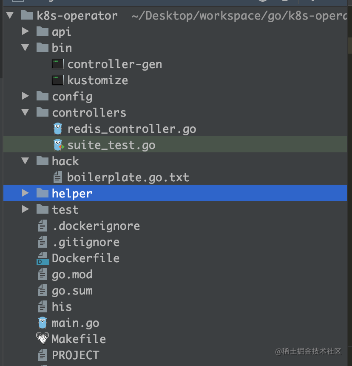The height and width of the screenshot is (366, 352).
Task: Expand the test folder
Action: click(x=25, y=209)
